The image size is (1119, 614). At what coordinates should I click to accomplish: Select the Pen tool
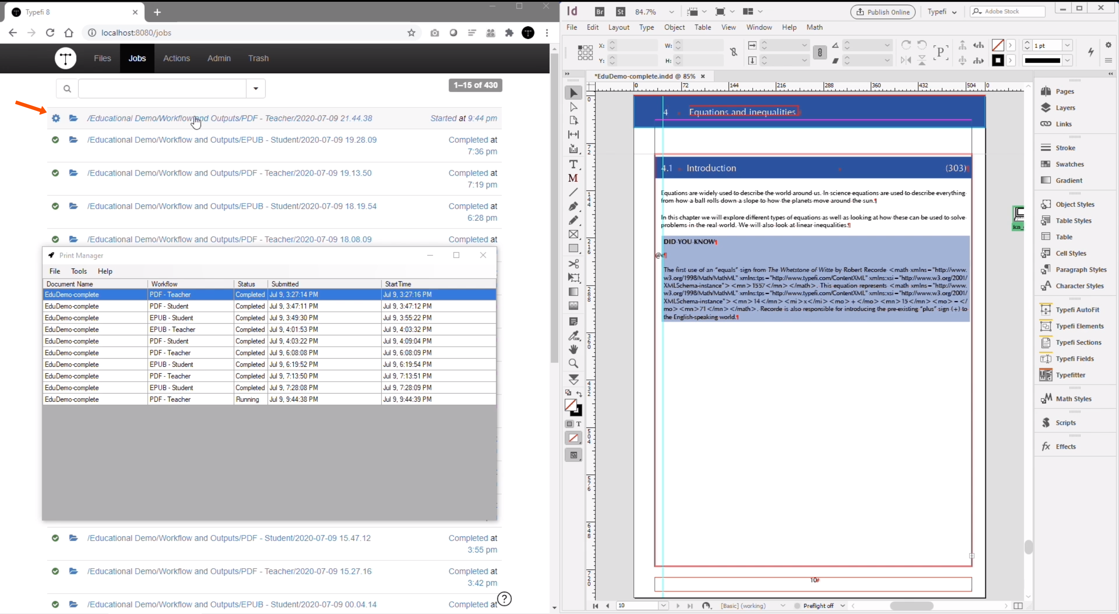[x=573, y=206]
